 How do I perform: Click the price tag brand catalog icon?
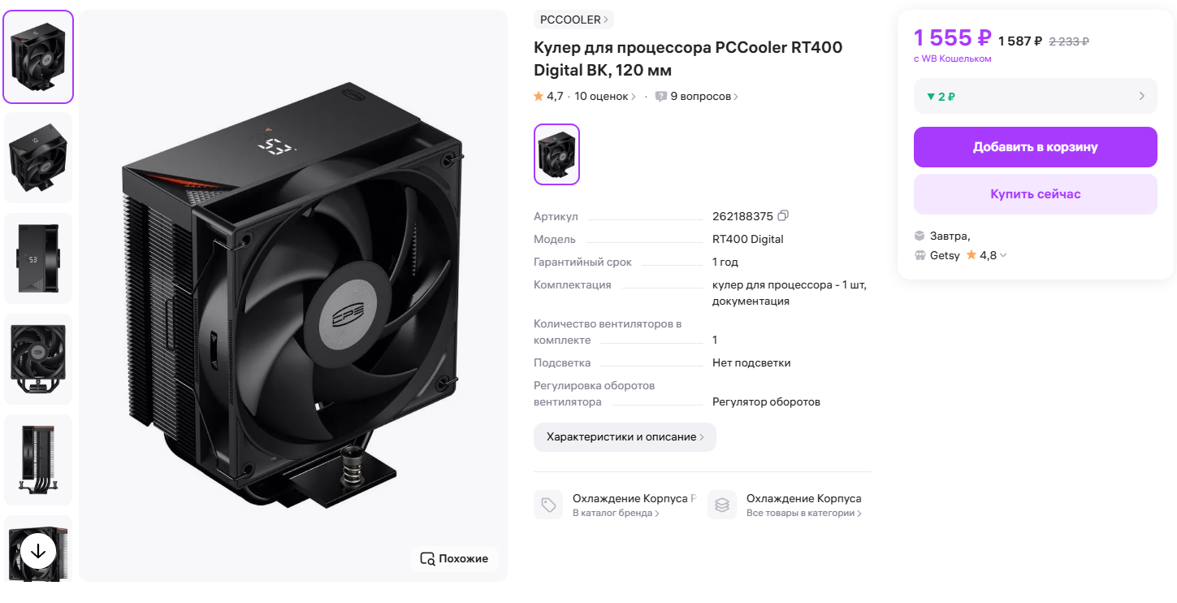click(x=548, y=505)
